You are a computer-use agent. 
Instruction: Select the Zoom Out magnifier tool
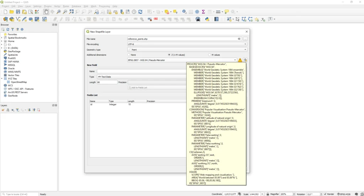65,12
